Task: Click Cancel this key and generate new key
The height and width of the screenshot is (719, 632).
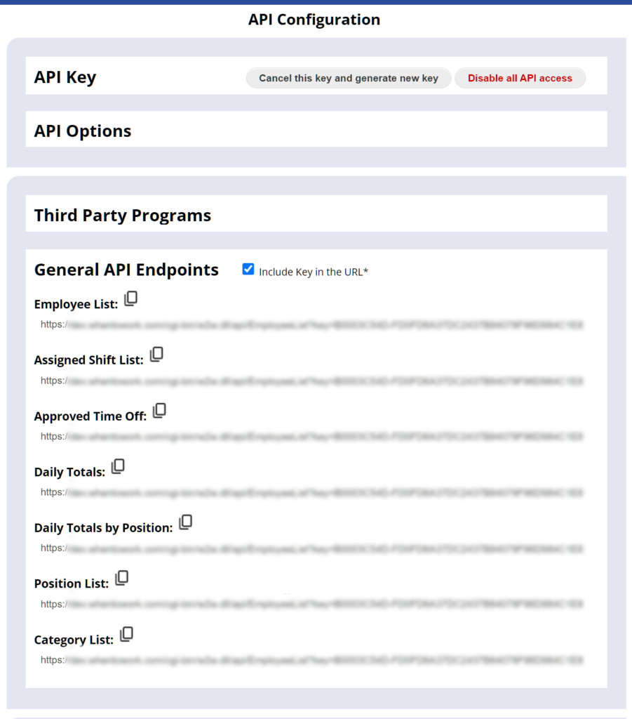Action: (x=348, y=78)
